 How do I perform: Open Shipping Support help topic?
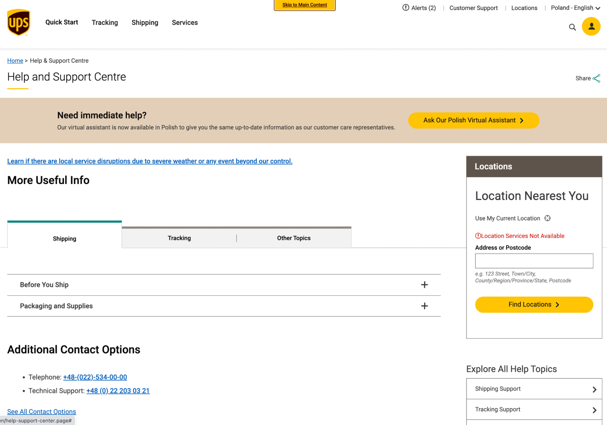(534, 389)
